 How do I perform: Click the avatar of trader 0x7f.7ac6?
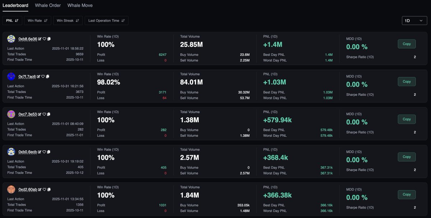point(11,76)
